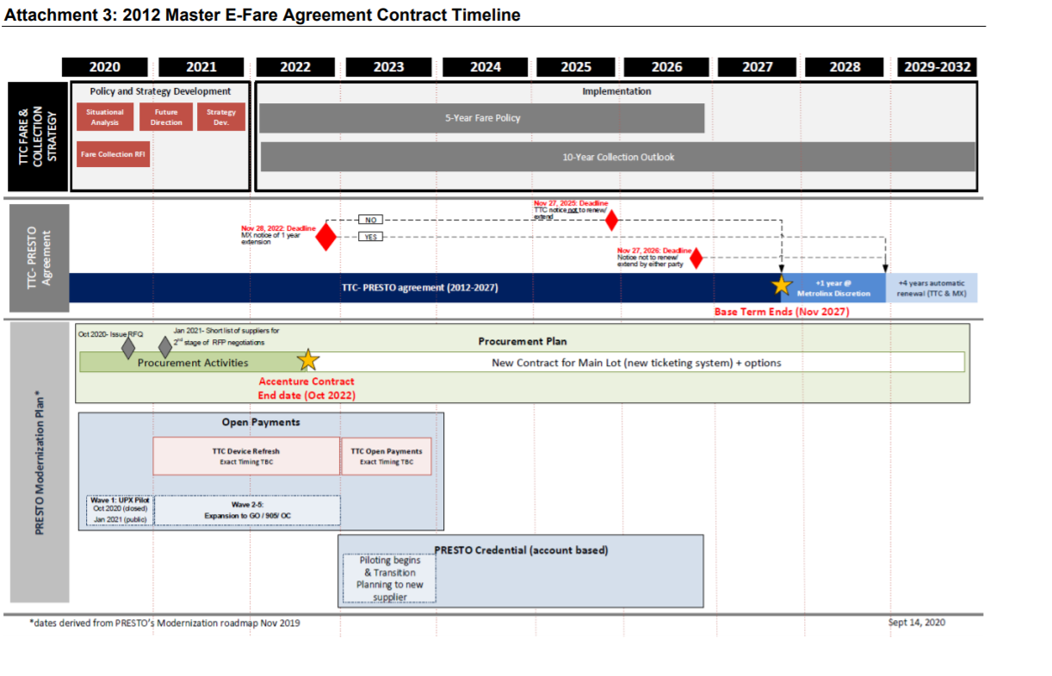Select the Wave 2-5 Expansion box
The image size is (1052, 676).
tap(247, 510)
